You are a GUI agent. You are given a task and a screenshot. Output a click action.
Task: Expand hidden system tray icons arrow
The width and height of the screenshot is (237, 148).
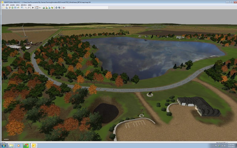point(213,146)
